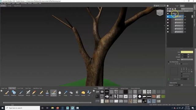Click the folder icon in layers toolbar
Image resolution: width=196 pixels, height=110 pixels.
(x=173, y=9)
